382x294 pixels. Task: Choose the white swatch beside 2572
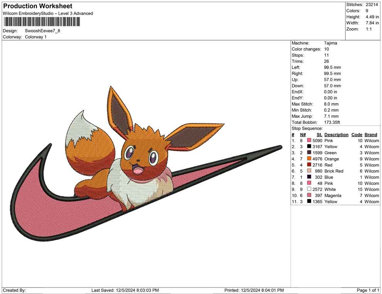click(x=309, y=189)
